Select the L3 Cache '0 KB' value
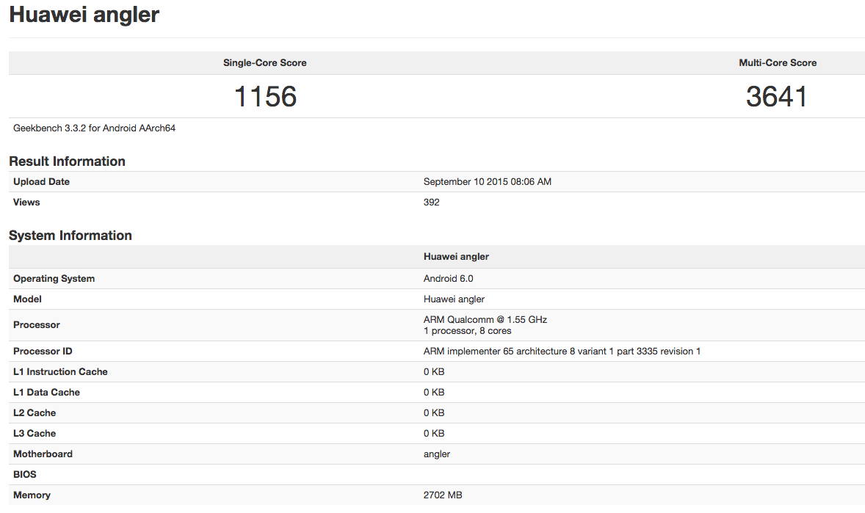The height and width of the screenshot is (513, 865). tap(434, 434)
